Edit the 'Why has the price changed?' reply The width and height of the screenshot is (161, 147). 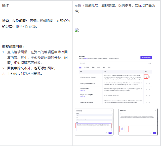click(x=146, y=77)
